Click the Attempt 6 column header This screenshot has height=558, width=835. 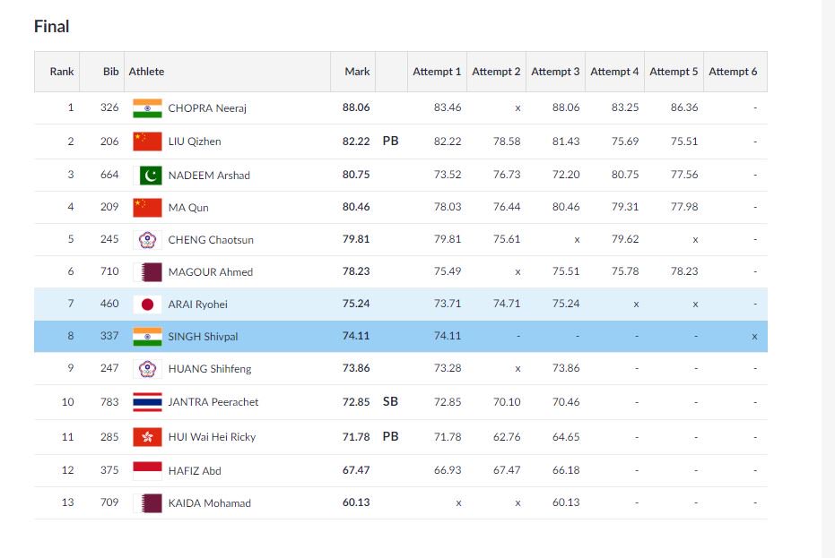point(733,72)
